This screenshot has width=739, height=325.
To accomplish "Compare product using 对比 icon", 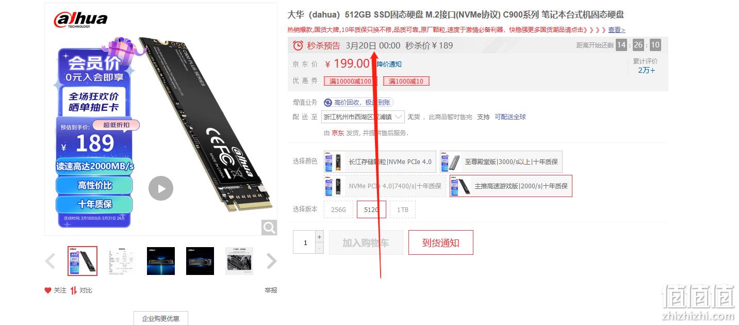I will (74, 290).
